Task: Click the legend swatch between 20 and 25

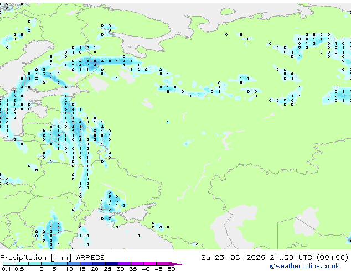Action: pos(99,264)
